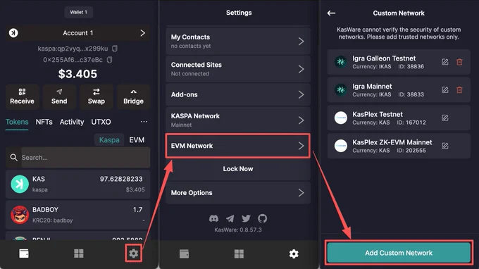Image resolution: width=479 pixels, height=269 pixels.
Task: Focus the token Search field
Action: [x=85, y=158]
